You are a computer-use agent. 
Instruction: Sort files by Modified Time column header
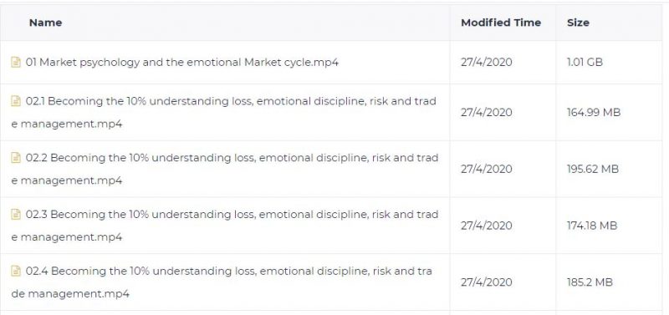(501, 23)
